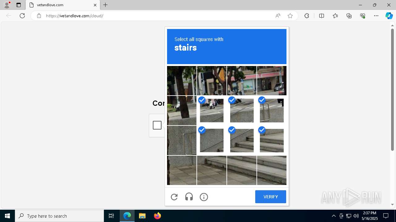Click the captcha reload challenge icon

tap(174, 197)
